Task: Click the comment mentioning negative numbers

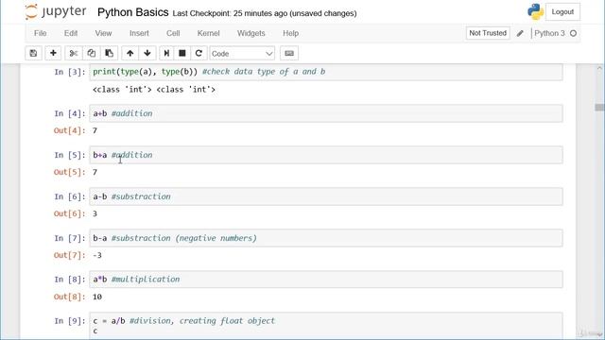Action: 184,238
